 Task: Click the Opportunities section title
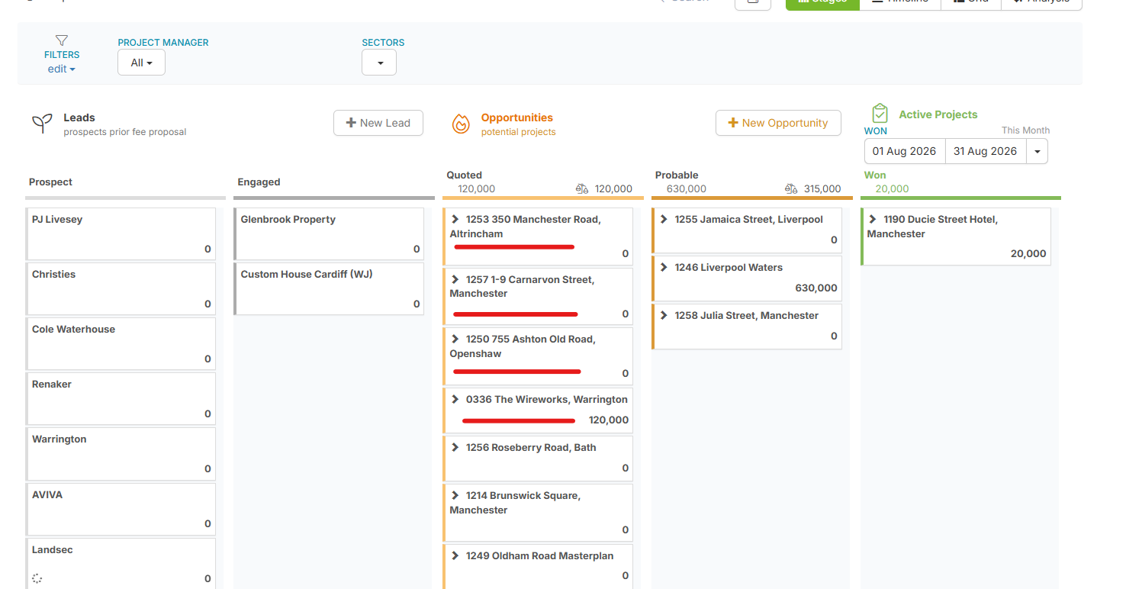coord(517,117)
